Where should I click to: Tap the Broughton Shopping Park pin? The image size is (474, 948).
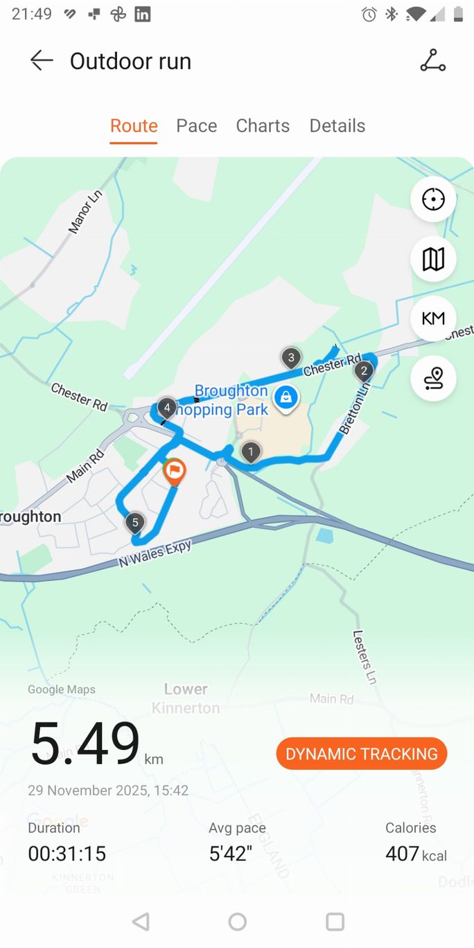(285, 399)
